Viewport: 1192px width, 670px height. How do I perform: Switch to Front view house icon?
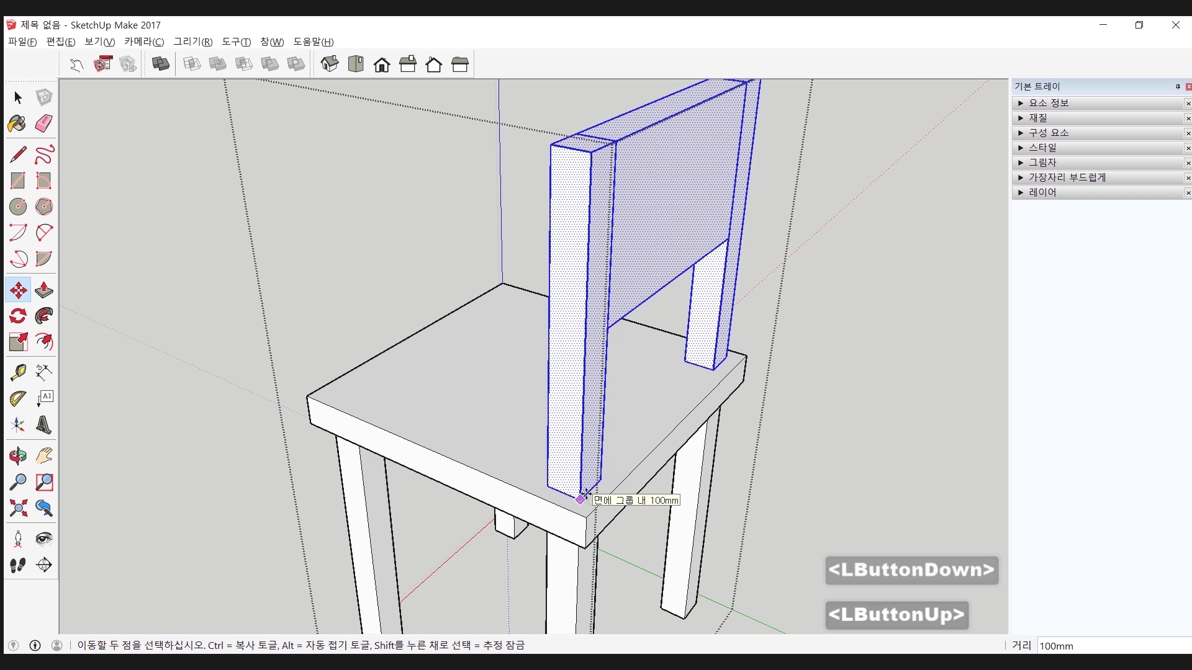pos(382,65)
